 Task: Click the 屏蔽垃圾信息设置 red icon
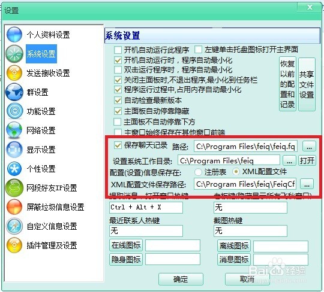click(14, 207)
